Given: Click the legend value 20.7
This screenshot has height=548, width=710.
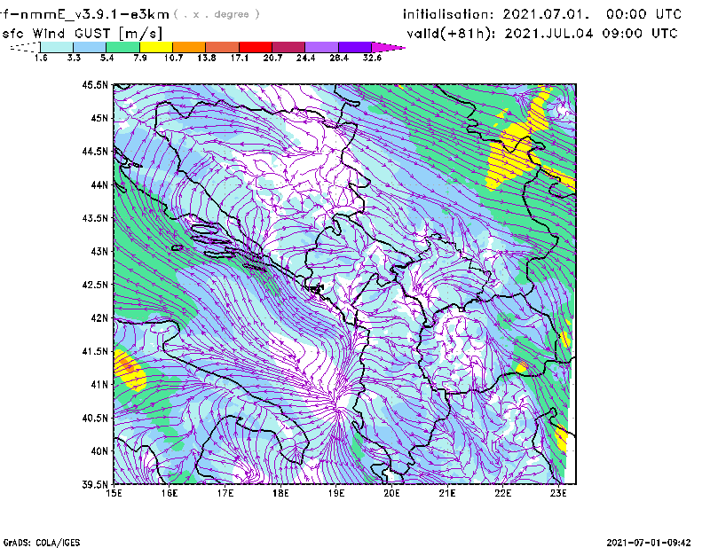Looking at the screenshot, I should [x=272, y=58].
